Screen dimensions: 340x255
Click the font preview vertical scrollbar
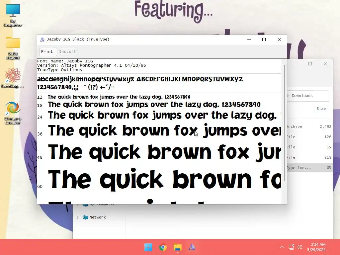tap(284, 123)
